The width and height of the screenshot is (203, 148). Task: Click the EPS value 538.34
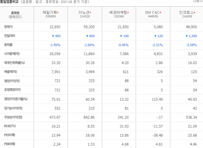[x=191, y=117]
